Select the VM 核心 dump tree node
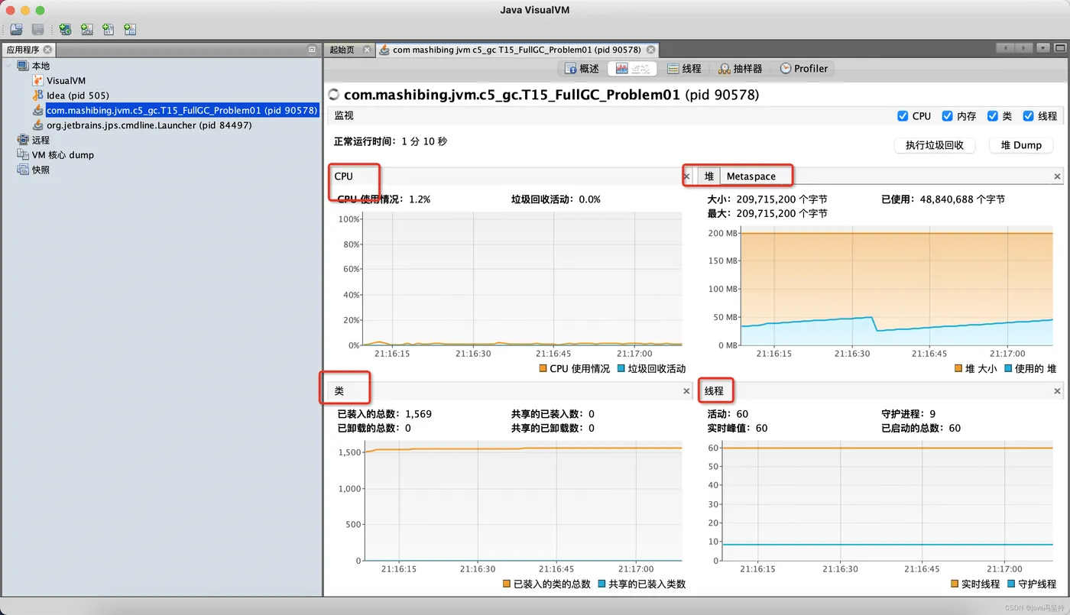1070x615 pixels. point(63,155)
